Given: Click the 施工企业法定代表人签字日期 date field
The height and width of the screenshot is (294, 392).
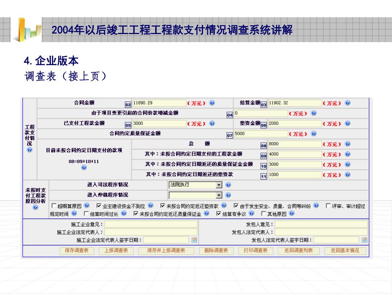Looking at the screenshot, I should tap(166, 240).
